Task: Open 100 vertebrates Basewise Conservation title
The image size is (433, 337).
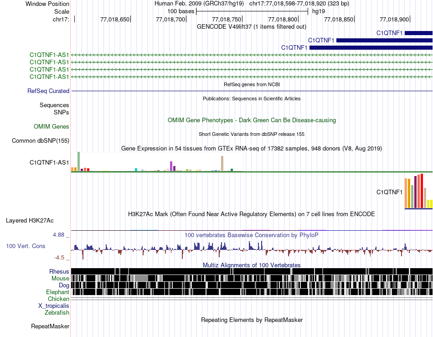Action: pyautogui.click(x=252, y=235)
